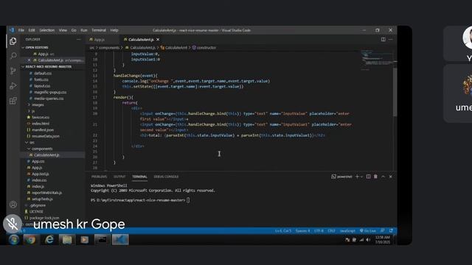Viewport: 472px width, 265px height.
Task: Click CRLF end of line indicator
Action: [x=331, y=231]
